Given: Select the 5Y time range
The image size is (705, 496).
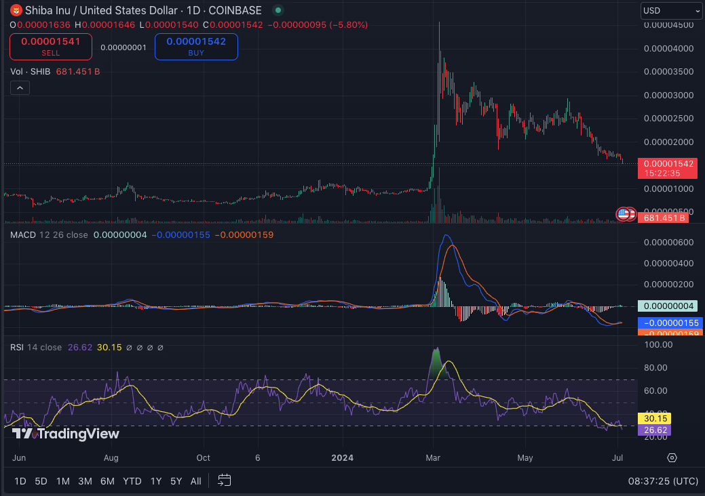Looking at the screenshot, I should 176,481.
